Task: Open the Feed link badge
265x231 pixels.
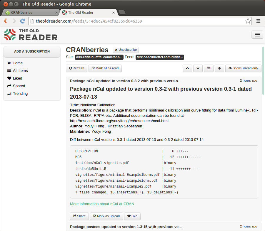Action: [160, 57]
